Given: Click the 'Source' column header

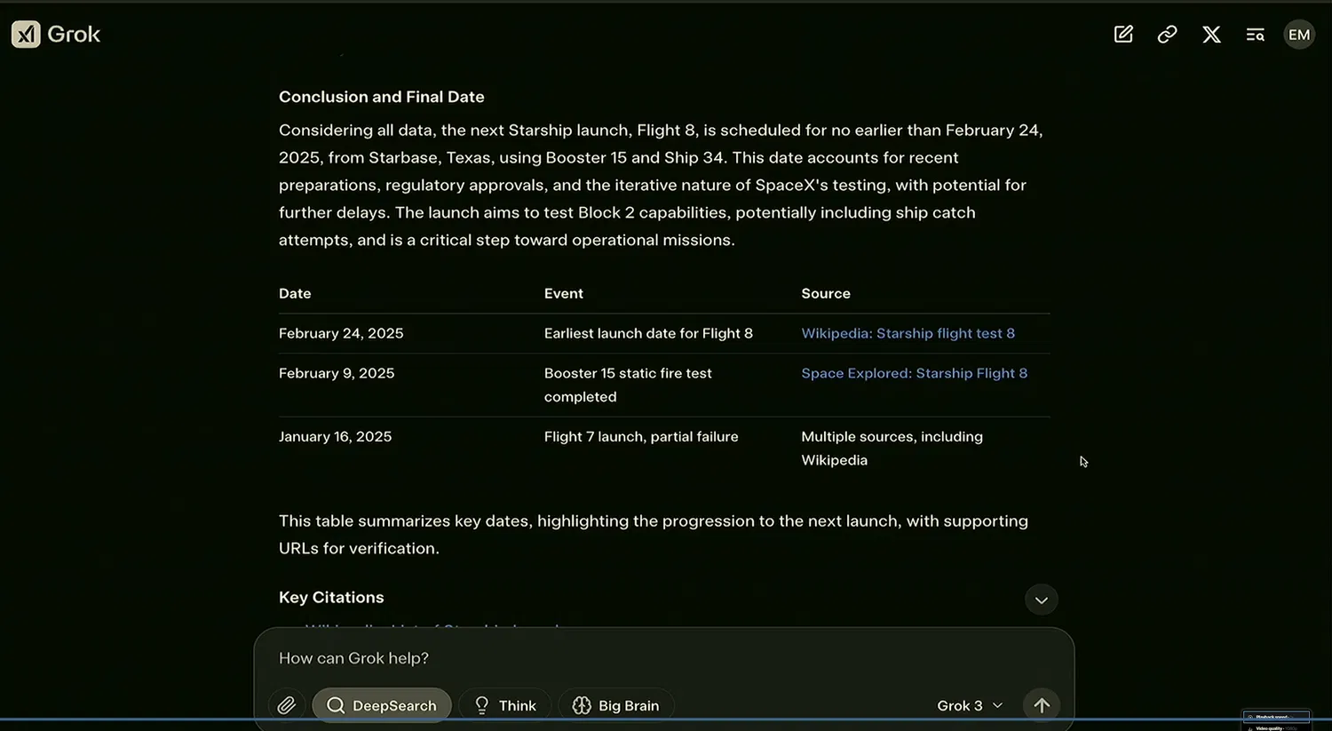Looking at the screenshot, I should click(826, 293).
